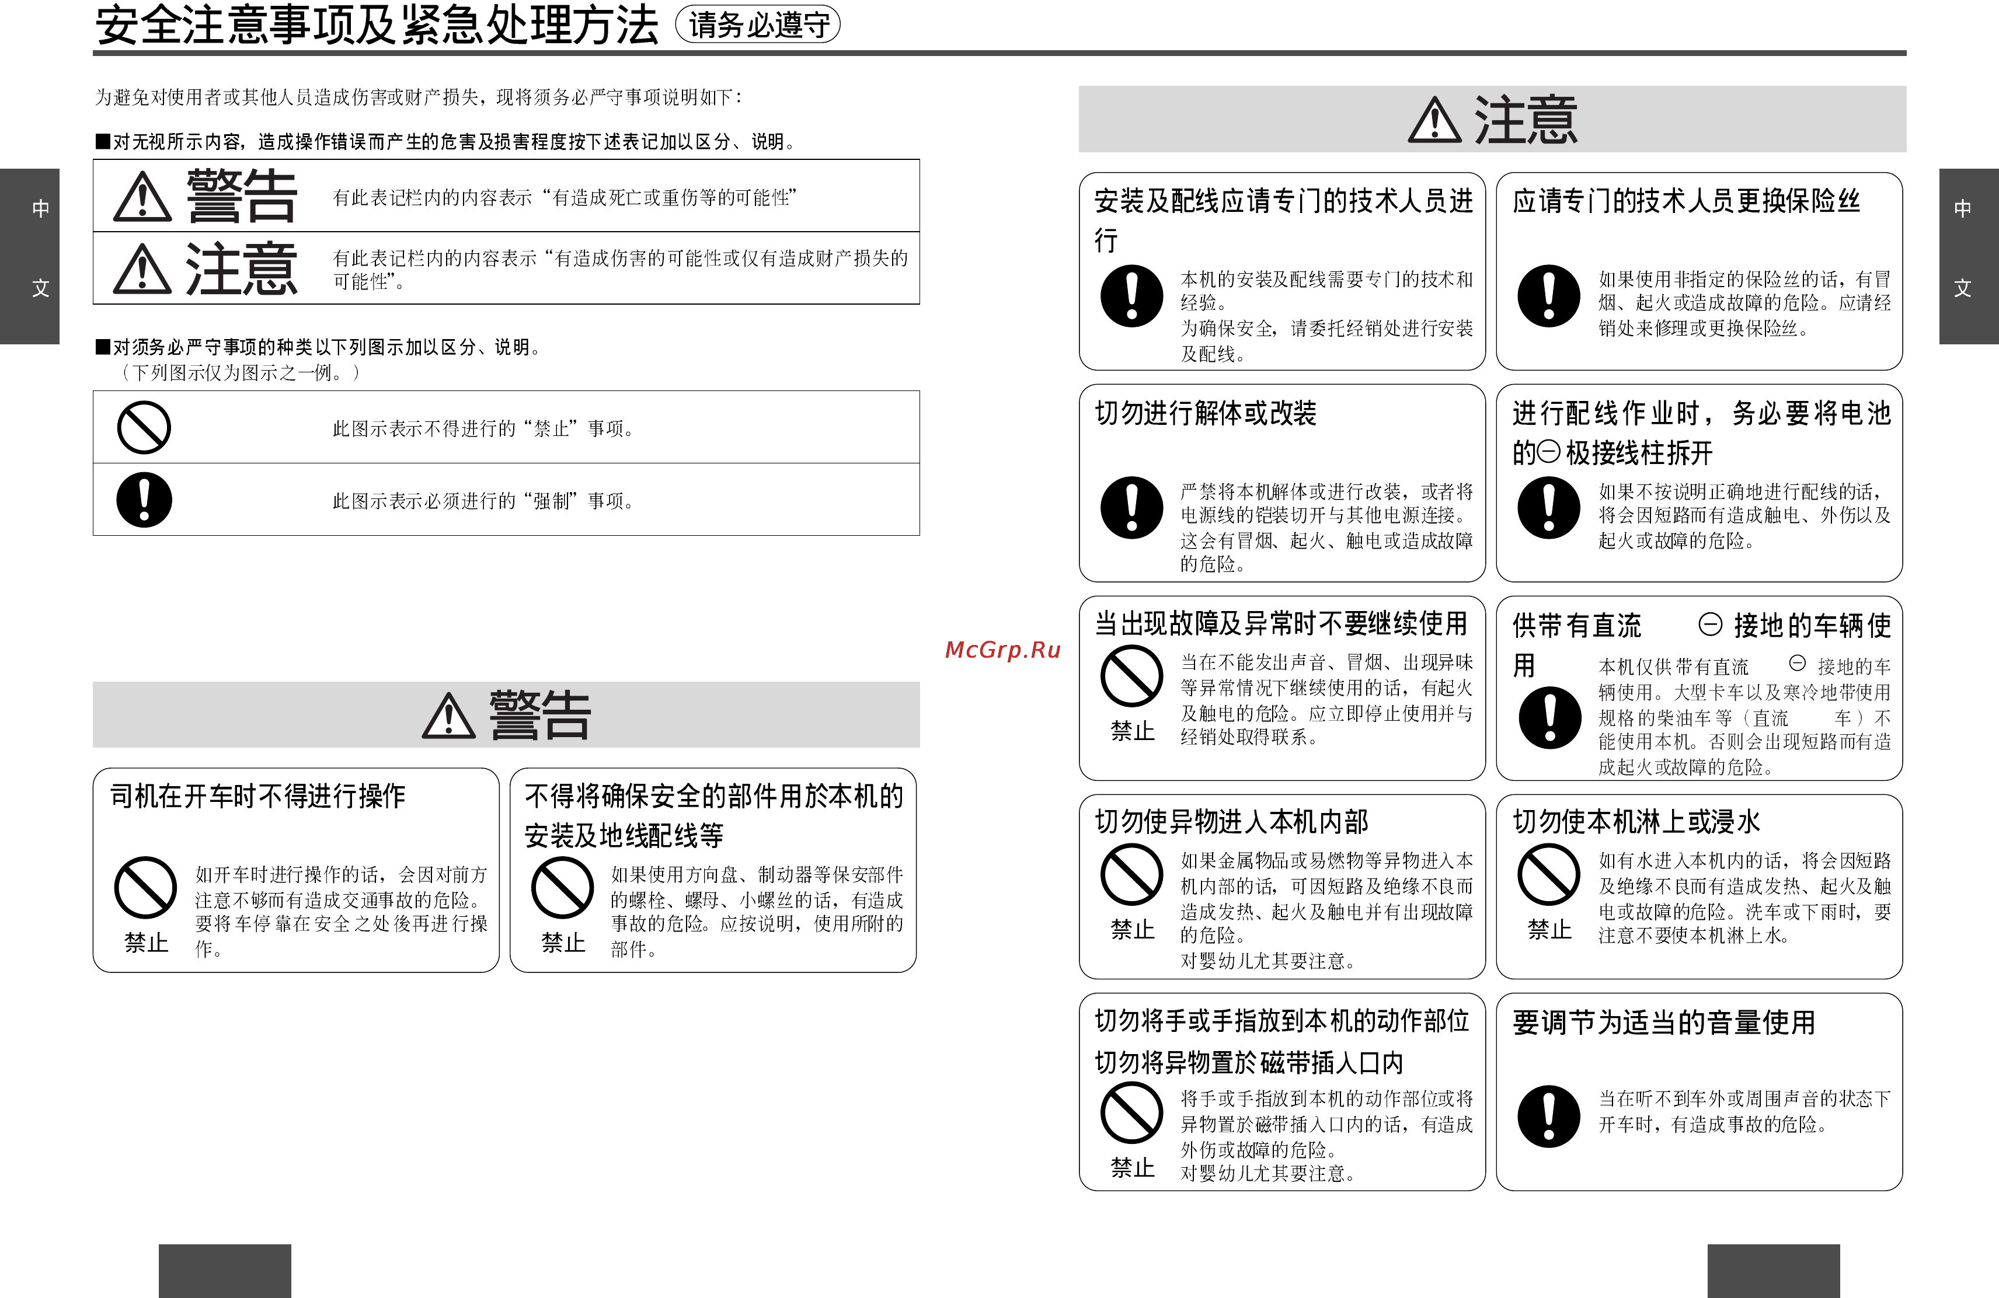The image size is (1999, 1298).
Task: Click the large 警告 word in legend table
Action: [242, 196]
